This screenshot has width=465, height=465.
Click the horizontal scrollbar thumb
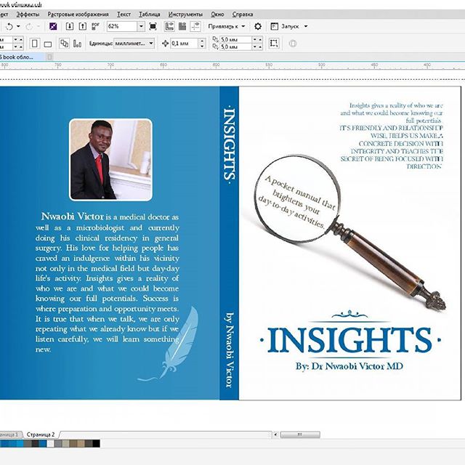coord(300,434)
